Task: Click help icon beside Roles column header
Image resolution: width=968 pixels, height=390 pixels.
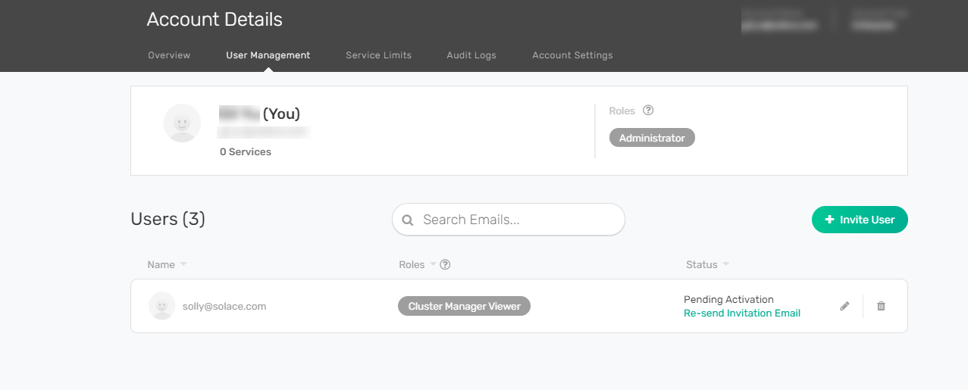Action: (446, 264)
